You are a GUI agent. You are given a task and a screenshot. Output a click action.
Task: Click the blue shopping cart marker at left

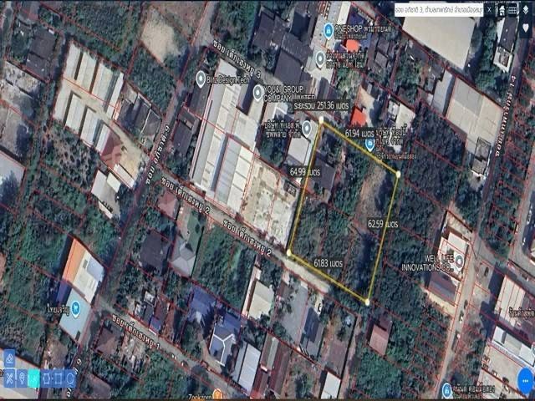[74, 307]
